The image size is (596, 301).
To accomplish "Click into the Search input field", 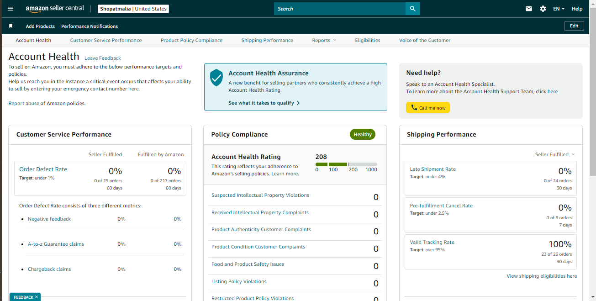I will pos(340,9).
